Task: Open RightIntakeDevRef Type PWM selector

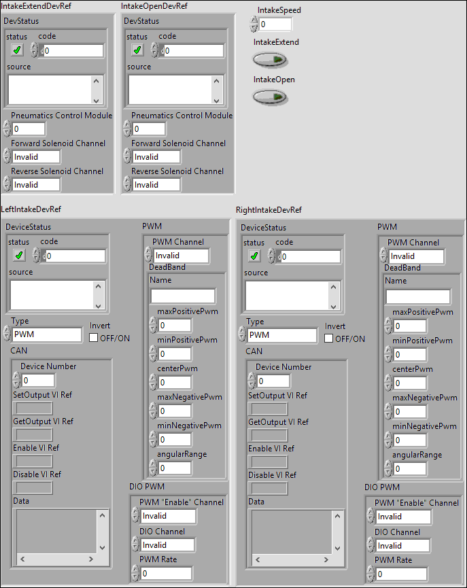Action: pyautogui.click(x=282, y=335)
